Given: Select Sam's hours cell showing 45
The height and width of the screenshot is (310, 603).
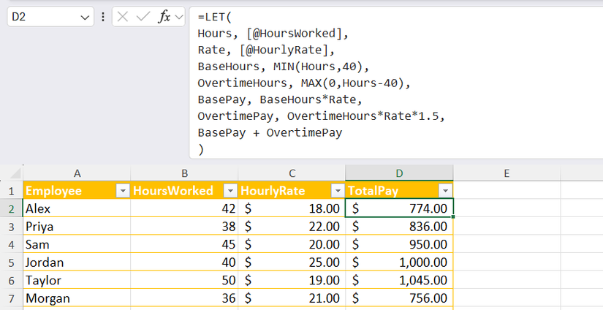Looking at the screenshot, I should click(x=184, y=244).
